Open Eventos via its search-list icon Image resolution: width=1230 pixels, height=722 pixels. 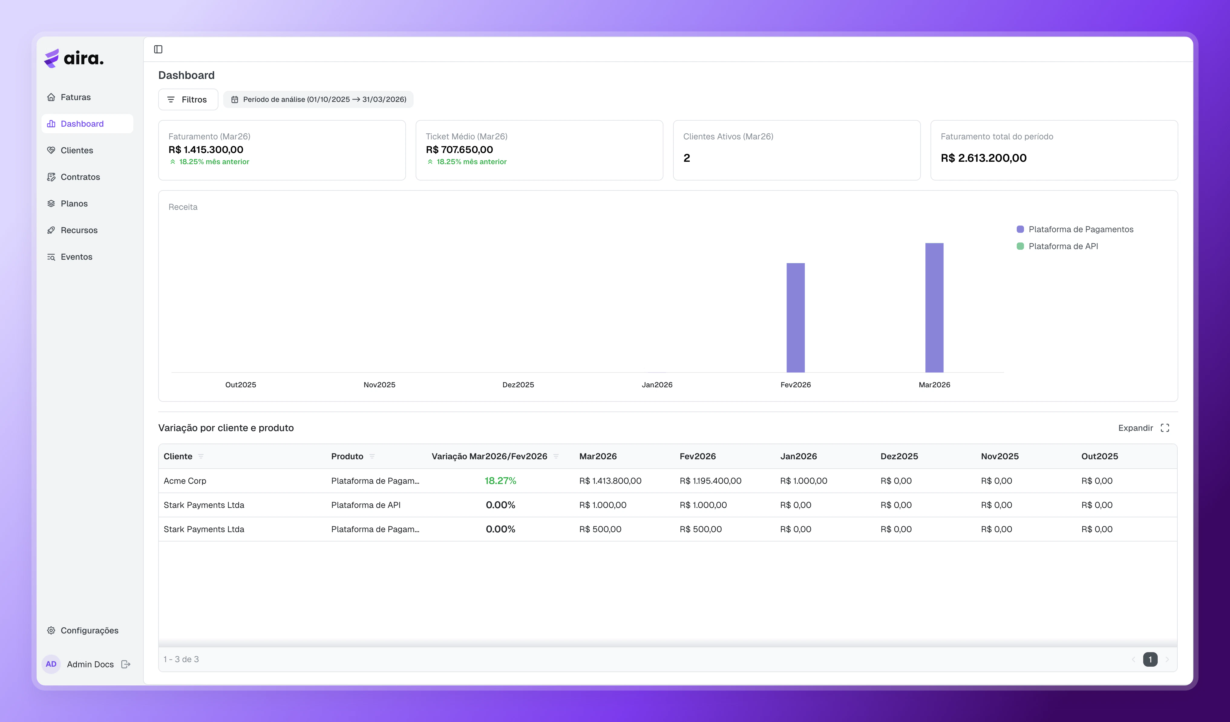pyautogui.click(x=52, y=257)
